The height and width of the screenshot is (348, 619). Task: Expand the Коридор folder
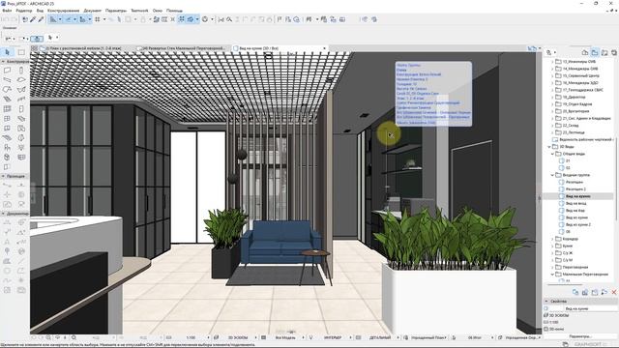pyautogui.click(x=552, y=239)
